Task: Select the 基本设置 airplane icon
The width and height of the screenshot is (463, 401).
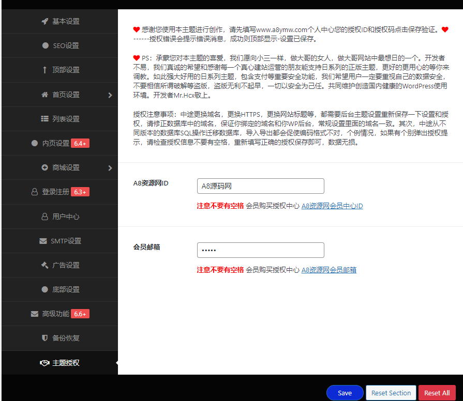Action: 45,21
